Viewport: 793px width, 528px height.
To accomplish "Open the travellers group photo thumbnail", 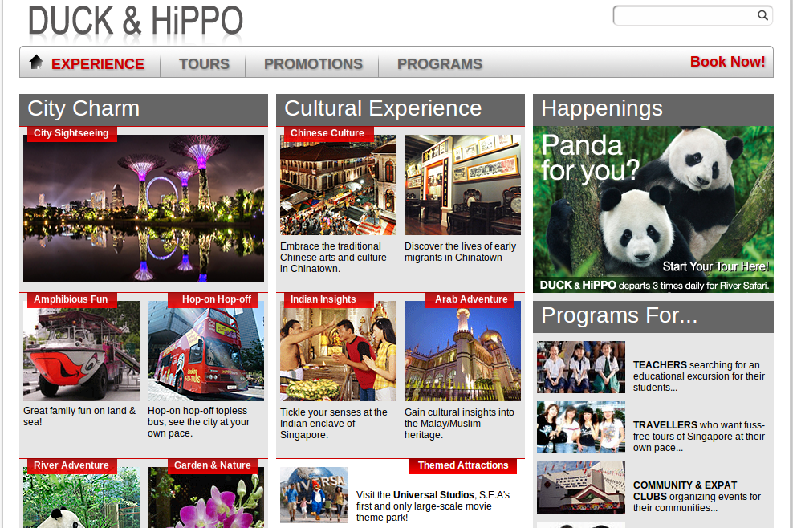I will [581, 428].
